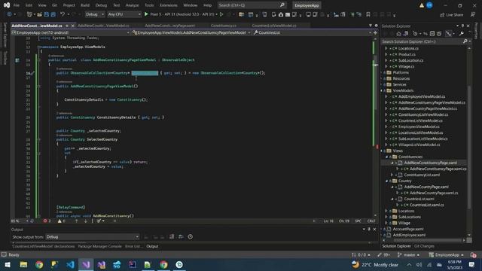Toggle pin on the AddNewConst...iewModel.cs tab
Screen dimensions: 482x271
tap(67, 26)
